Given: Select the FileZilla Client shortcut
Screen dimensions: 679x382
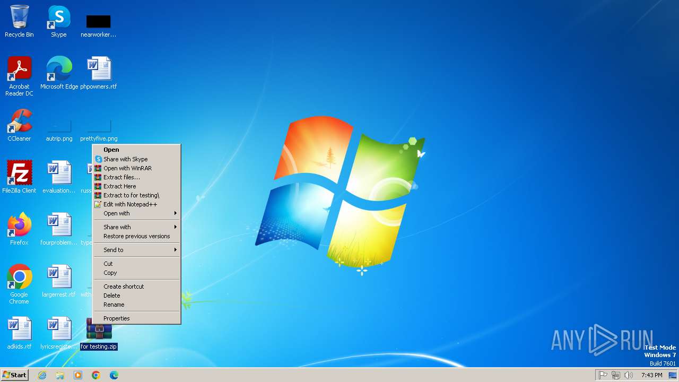Looking at the screenshot, I should 19,177.
